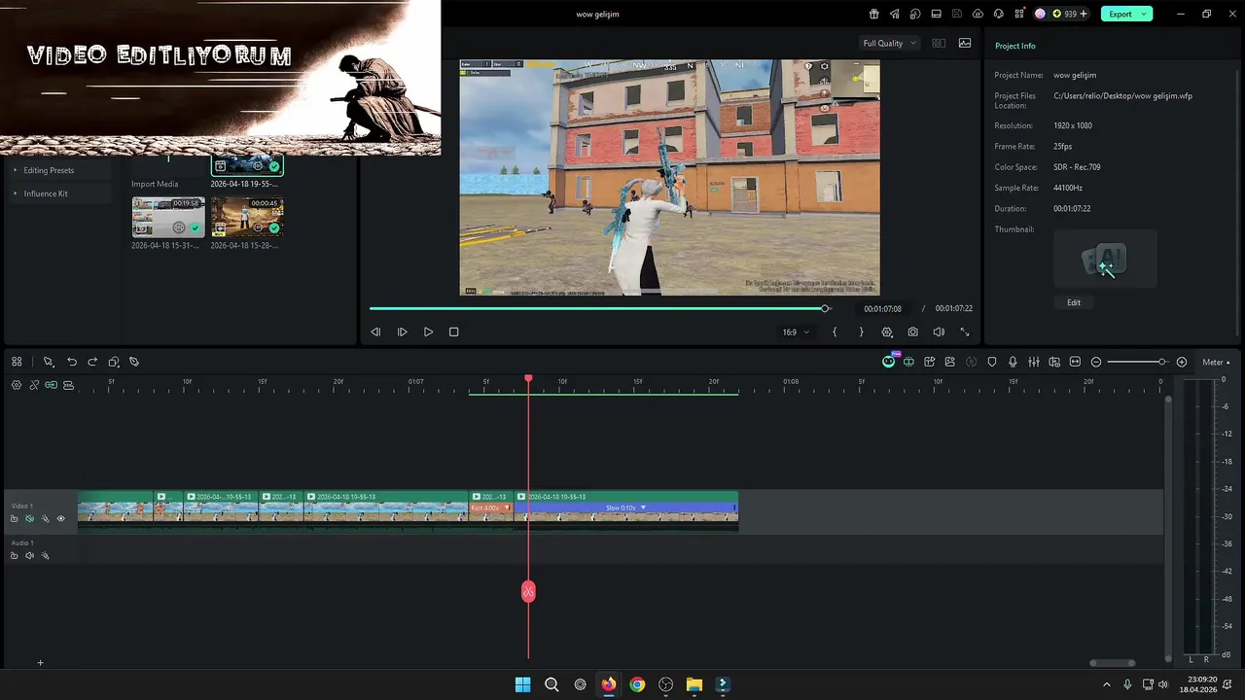Click the green smart scene cut icon
1245x700 pixels.
click(908, 362)
